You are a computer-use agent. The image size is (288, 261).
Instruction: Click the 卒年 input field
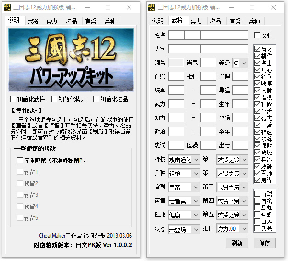[x=240, y=131]
